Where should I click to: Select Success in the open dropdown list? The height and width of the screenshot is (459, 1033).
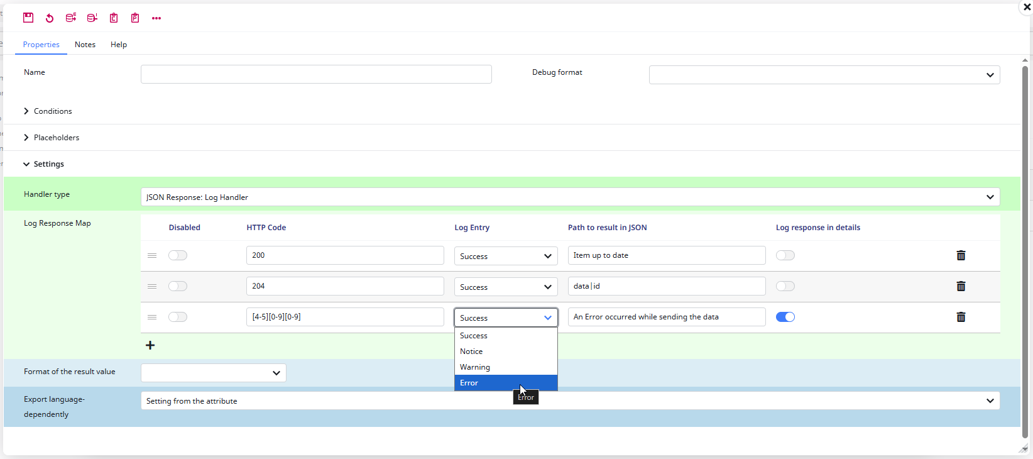[506, 336]
